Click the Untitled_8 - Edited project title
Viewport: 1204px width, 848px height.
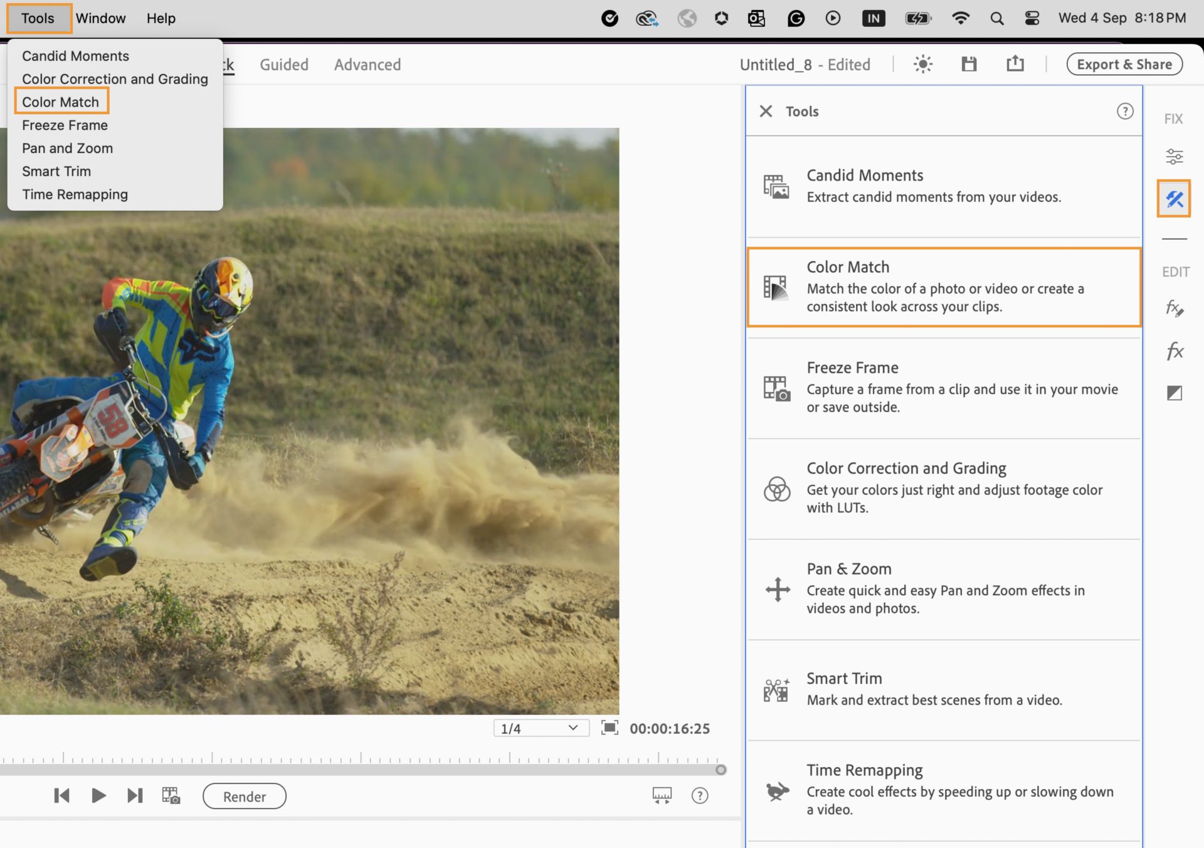tap(805, 65)
